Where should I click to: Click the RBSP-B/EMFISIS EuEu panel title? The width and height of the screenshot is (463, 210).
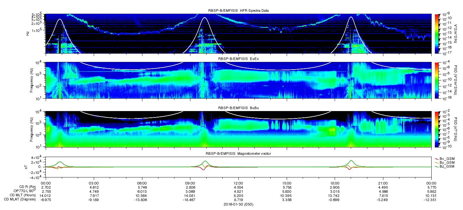click(238, 59)
